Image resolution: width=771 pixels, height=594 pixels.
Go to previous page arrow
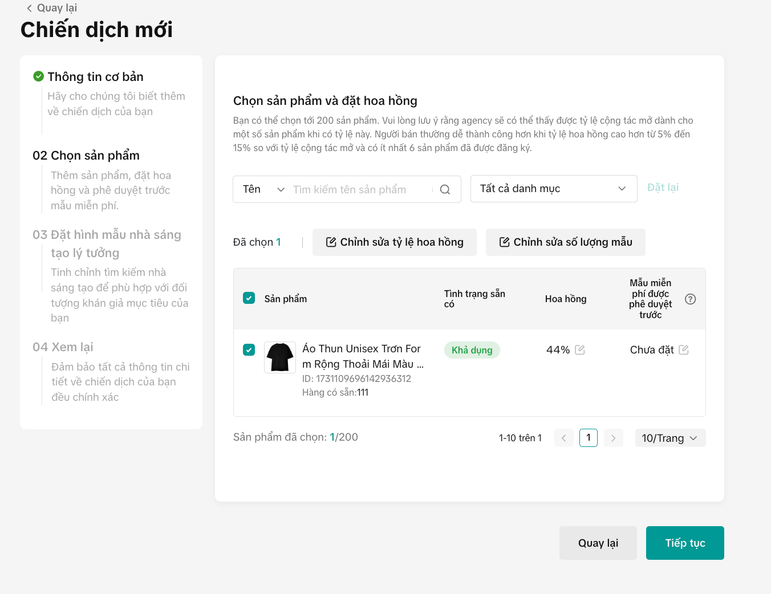tap(563, 438)
